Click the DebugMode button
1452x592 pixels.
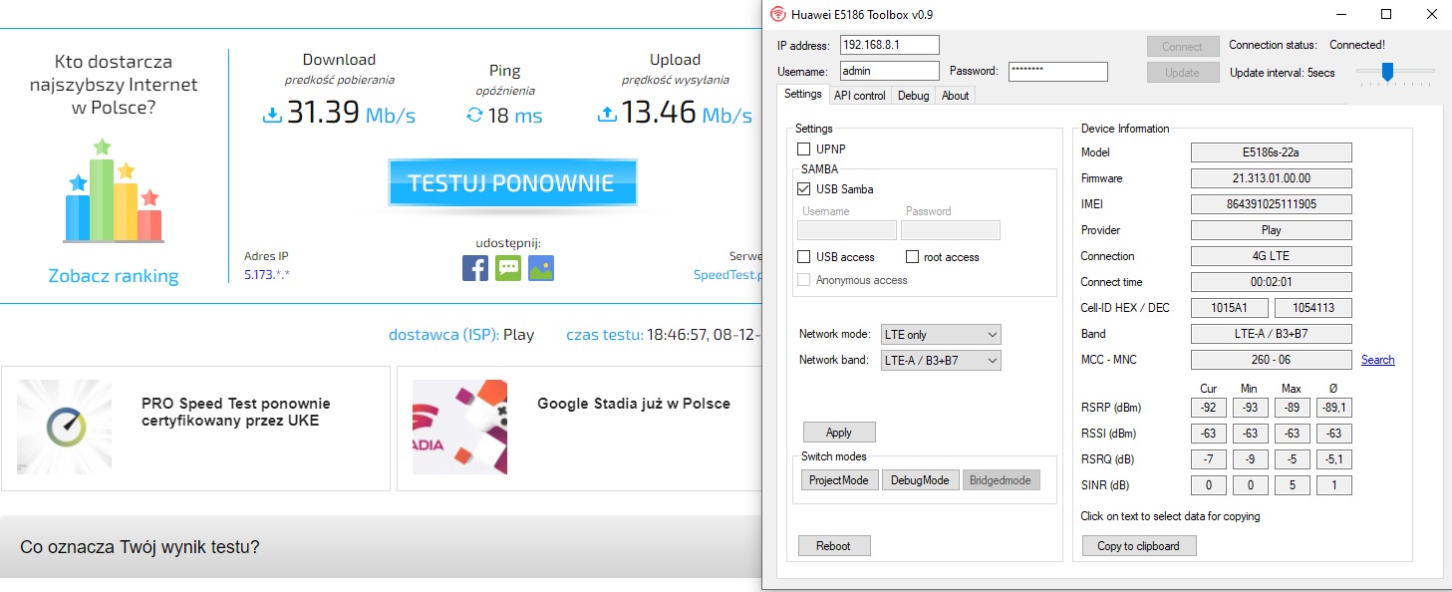(921, 480)
